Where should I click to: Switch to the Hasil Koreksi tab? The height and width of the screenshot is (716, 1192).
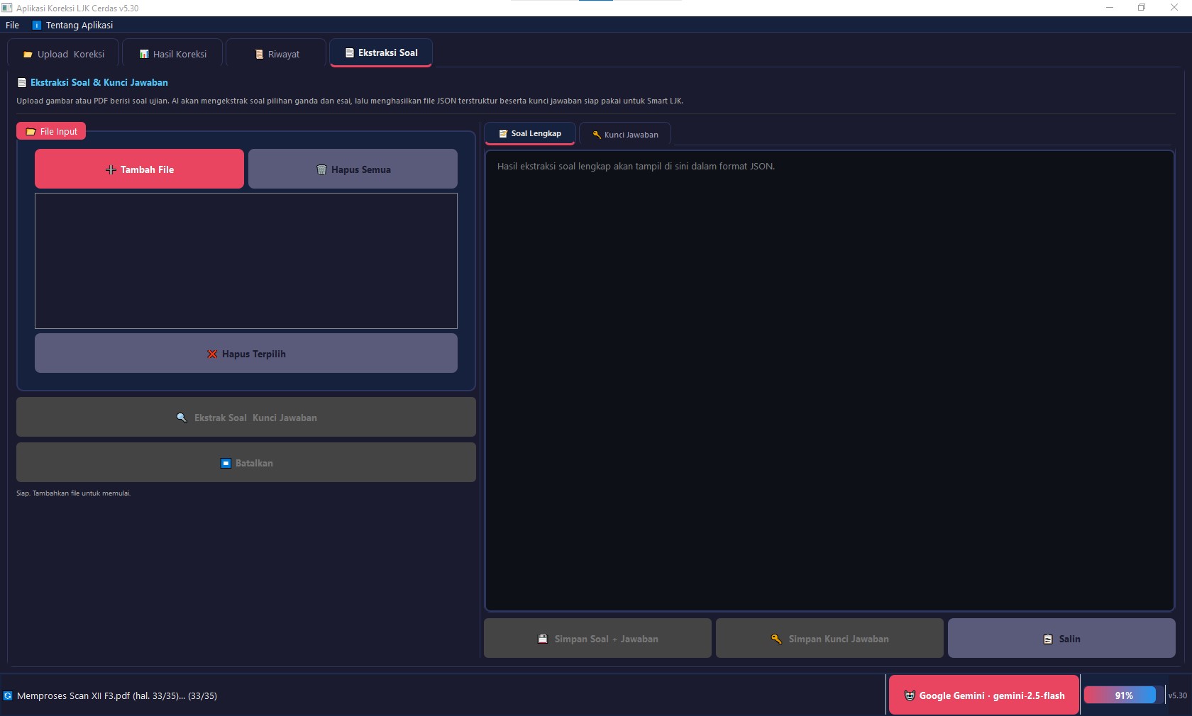pos(173,54)
